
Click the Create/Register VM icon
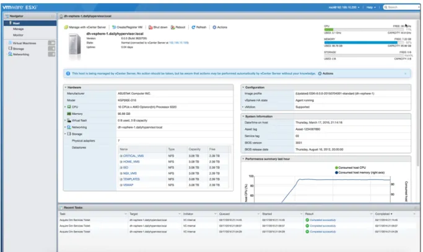(114, 27)
